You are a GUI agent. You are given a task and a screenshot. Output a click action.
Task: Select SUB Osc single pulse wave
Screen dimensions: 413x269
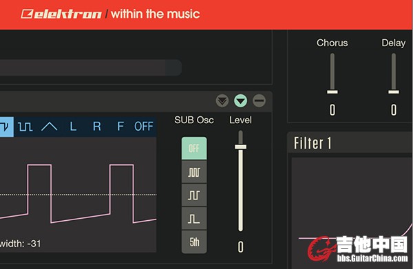tap(194, 219)
